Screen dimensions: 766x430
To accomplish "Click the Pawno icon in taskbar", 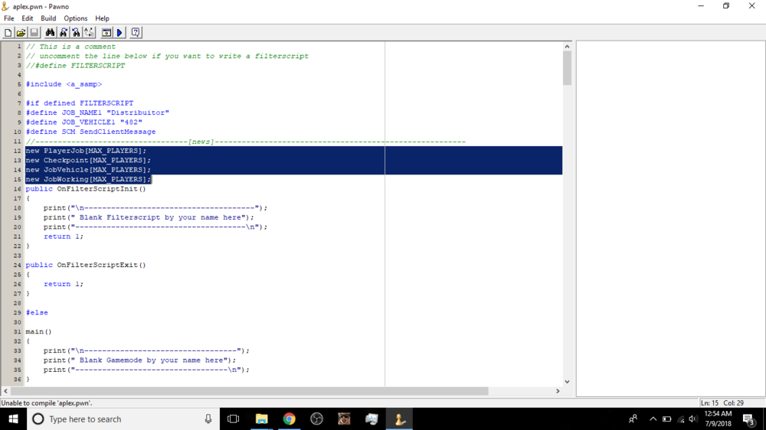I will (x=399, y=419).
